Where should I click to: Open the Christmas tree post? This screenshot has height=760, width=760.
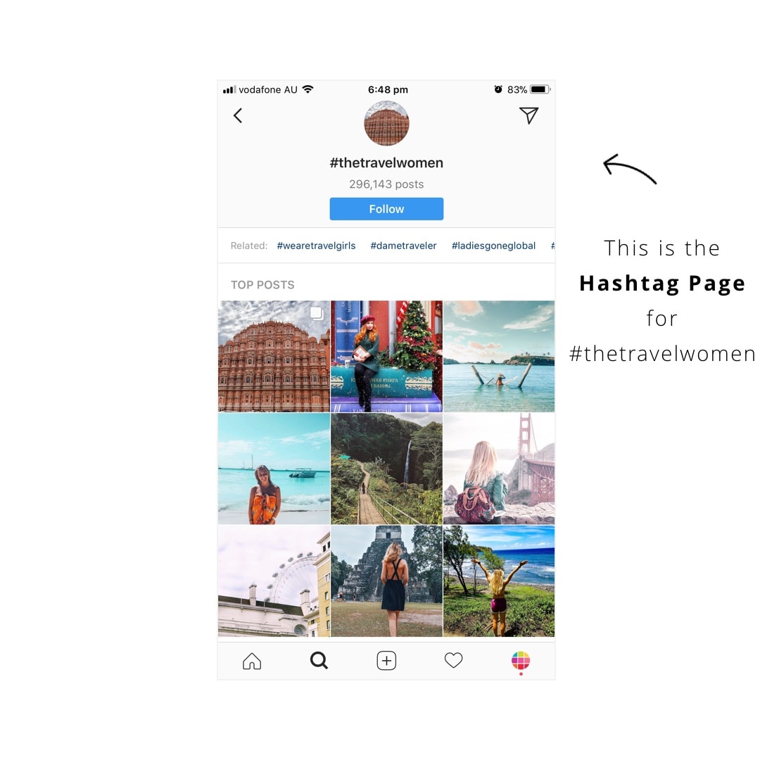[386, 356]
